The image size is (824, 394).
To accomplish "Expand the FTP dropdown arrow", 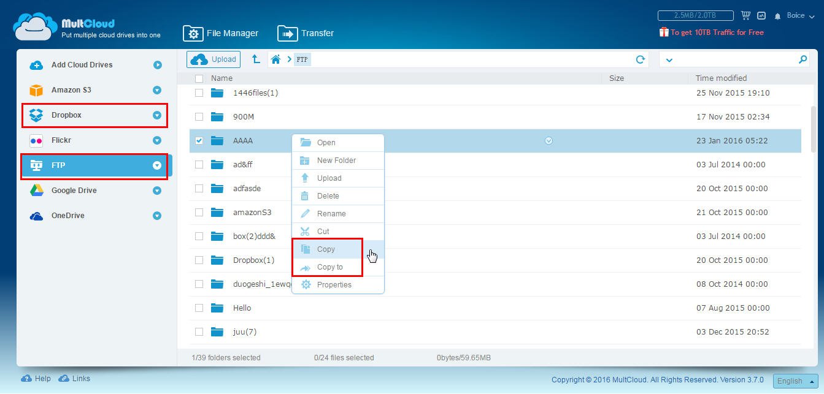I will click(157, 165).
